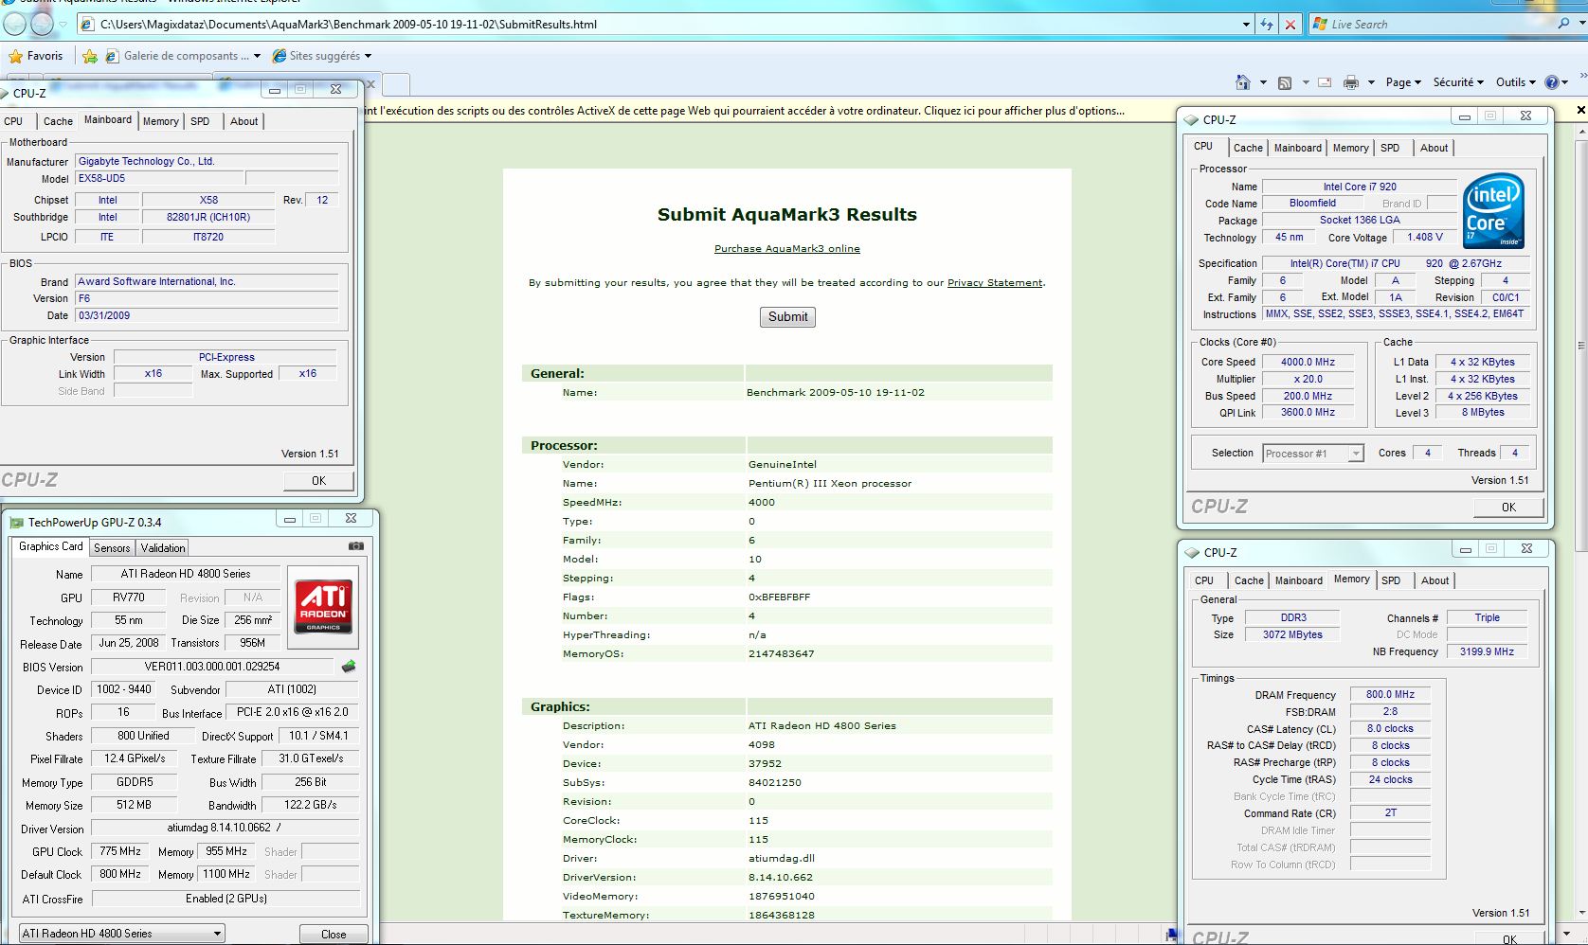Click the ActiveX information bar message
The height and width of the screenshot is (945, 1588).
point(745,111)
